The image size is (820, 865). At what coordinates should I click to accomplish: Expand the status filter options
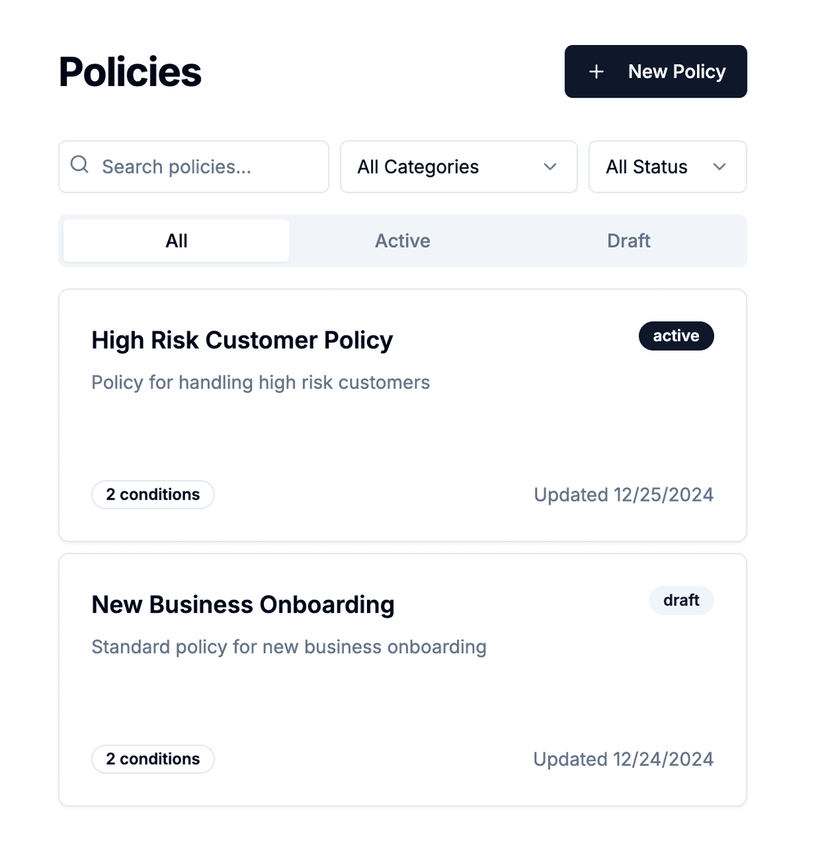(x=667, y=167)
